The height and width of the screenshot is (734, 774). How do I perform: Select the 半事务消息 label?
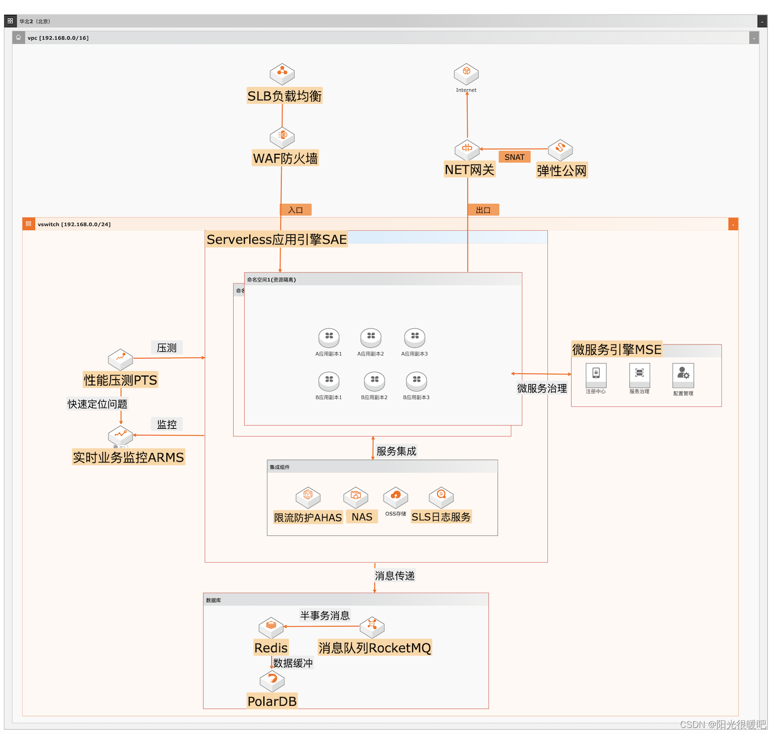pyautogui.click(x=325, y=615)
